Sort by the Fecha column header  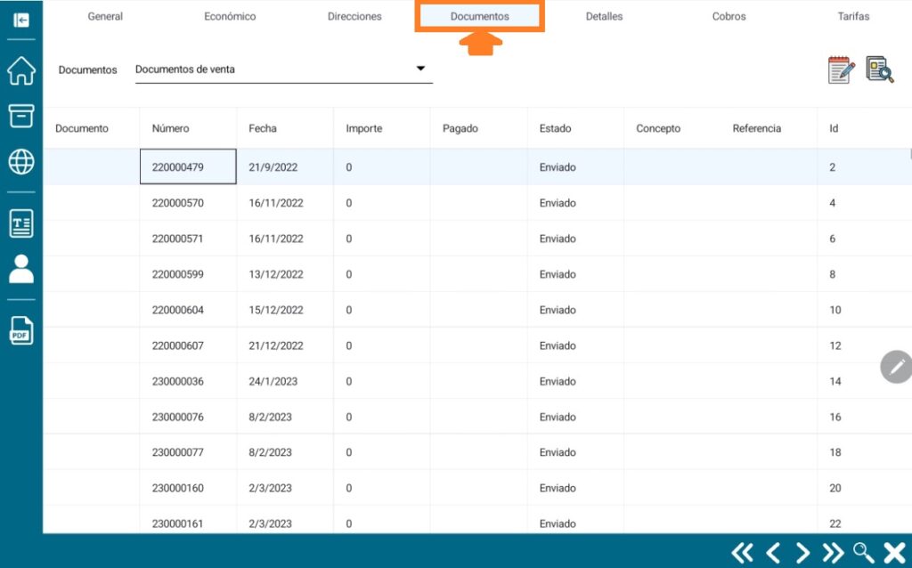point(263,128)
